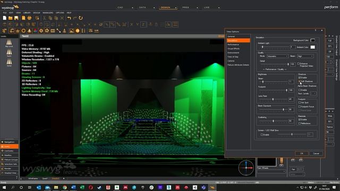Open the LIVE mode dropdown arrow
The image size is (340, 191).
tap(219, 7)
